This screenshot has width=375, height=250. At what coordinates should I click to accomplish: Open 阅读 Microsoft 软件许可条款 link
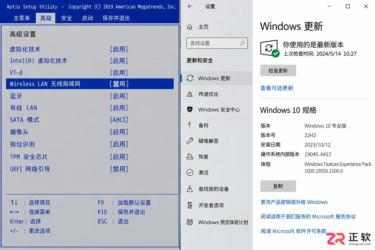[x=294, y=231]
